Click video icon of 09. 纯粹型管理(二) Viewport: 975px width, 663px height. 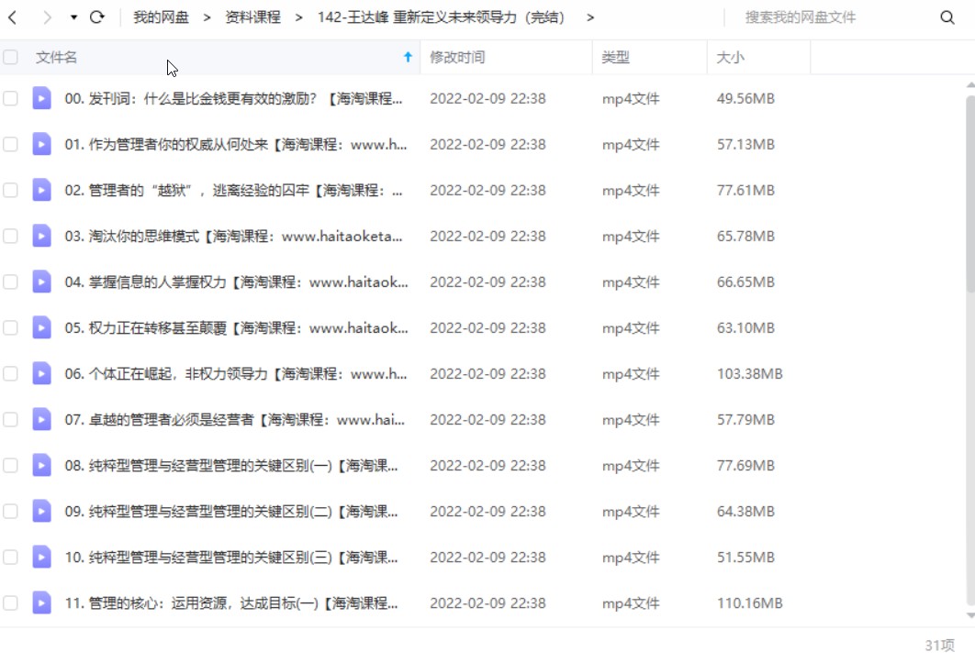(41, 512)
